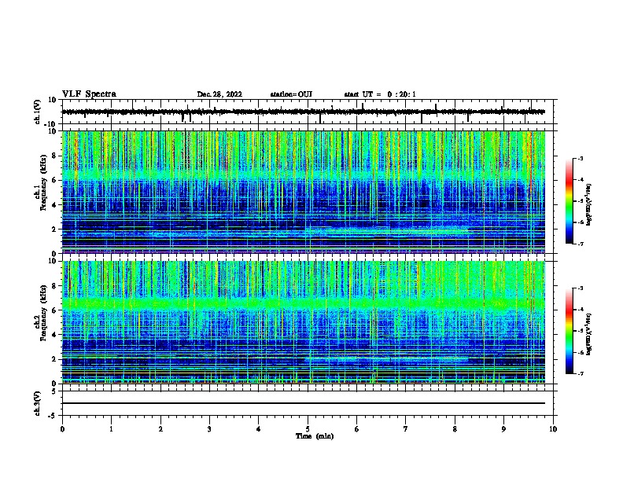Click inside the ch.1 voltage waveform panel
The width and height of the screenshot is (623, 481).
pos(309,112)
